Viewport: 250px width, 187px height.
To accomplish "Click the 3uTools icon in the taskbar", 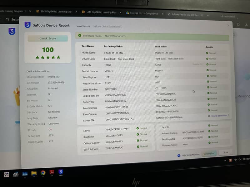I will pos(61,172).
